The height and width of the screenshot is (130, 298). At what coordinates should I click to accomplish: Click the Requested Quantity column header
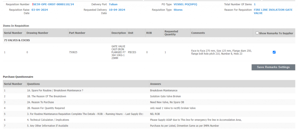pyautogui.click(x=171, y=33)
